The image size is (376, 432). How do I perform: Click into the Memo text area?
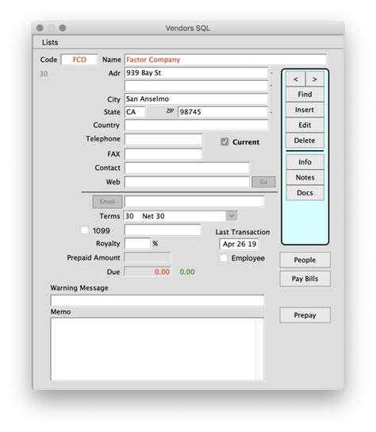coord(157,349)
